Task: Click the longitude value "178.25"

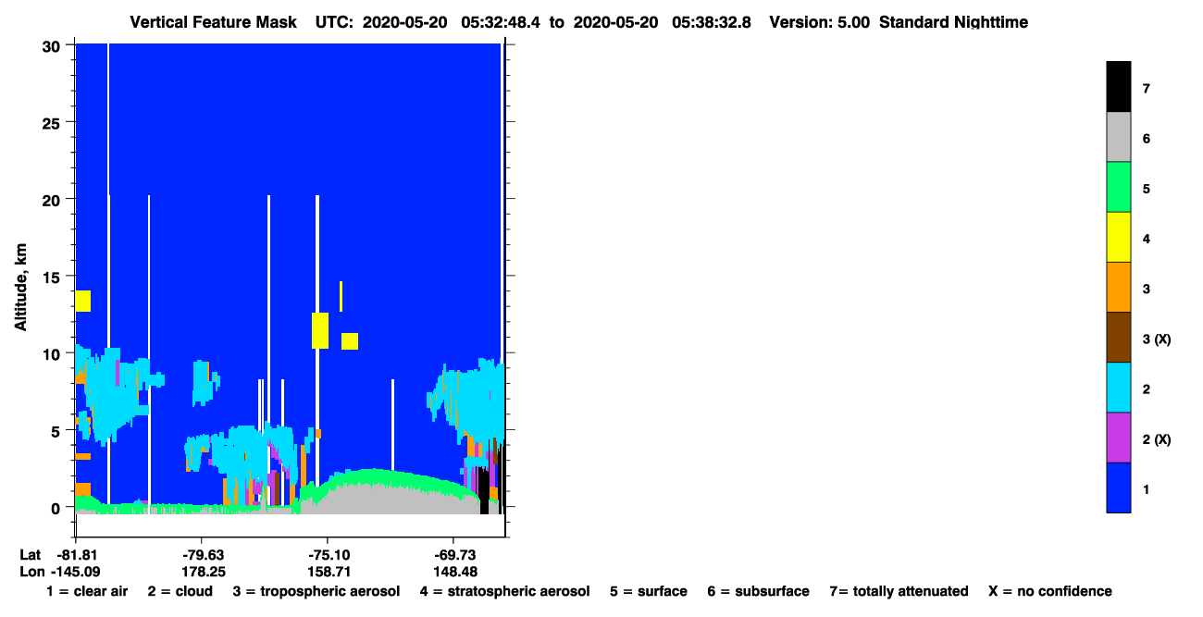Action: (x=202, y=572)
